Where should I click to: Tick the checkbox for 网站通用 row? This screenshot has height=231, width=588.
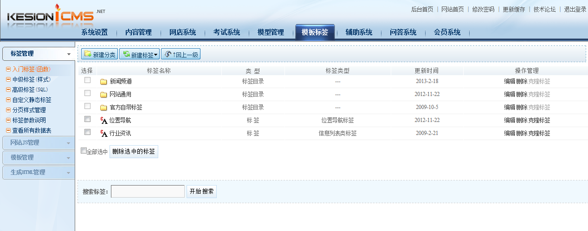(x=87, y=93)
